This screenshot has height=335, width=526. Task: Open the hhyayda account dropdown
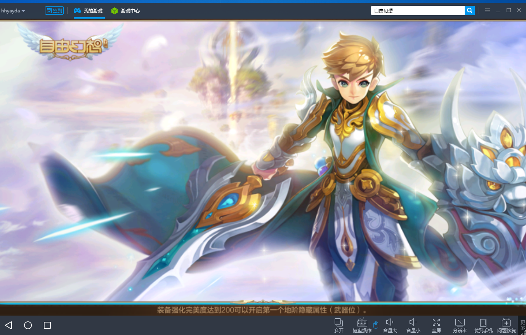click(x=13, y=11)
